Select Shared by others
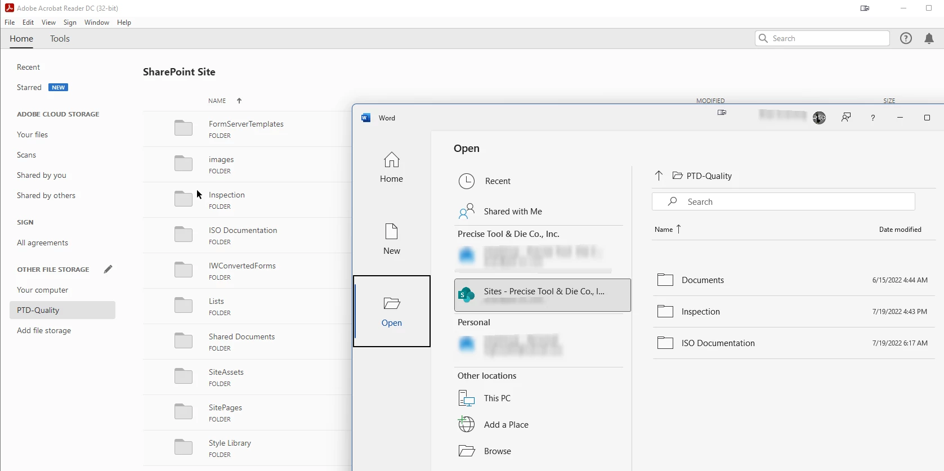Screen dimensions: 944x471 [46, 195]
